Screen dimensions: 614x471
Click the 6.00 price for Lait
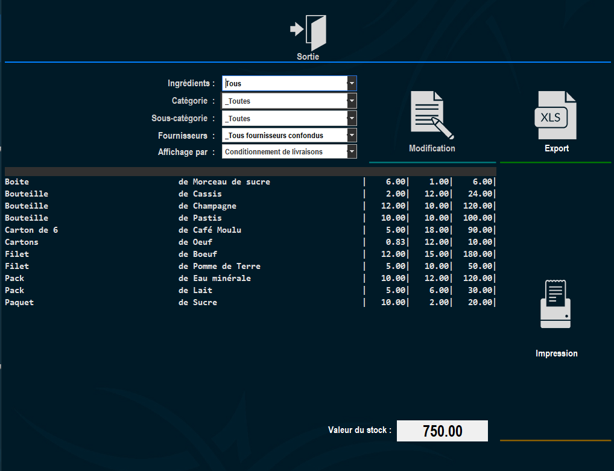tap(439, 290)
